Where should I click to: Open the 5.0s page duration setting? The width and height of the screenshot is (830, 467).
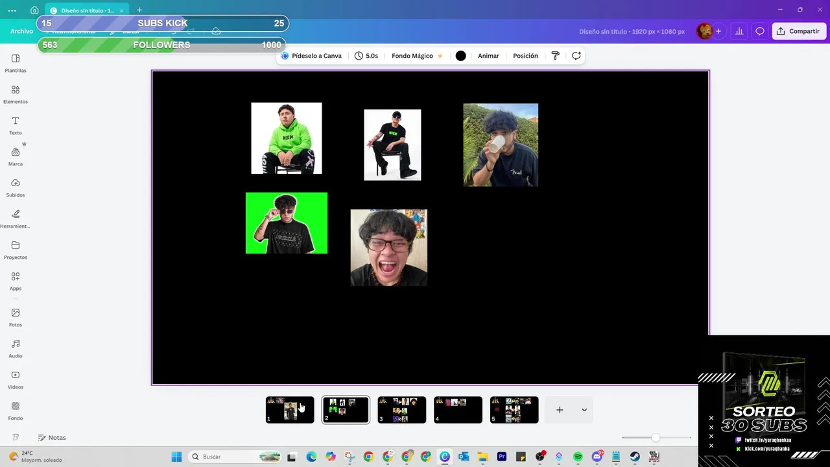coord(366,56)
